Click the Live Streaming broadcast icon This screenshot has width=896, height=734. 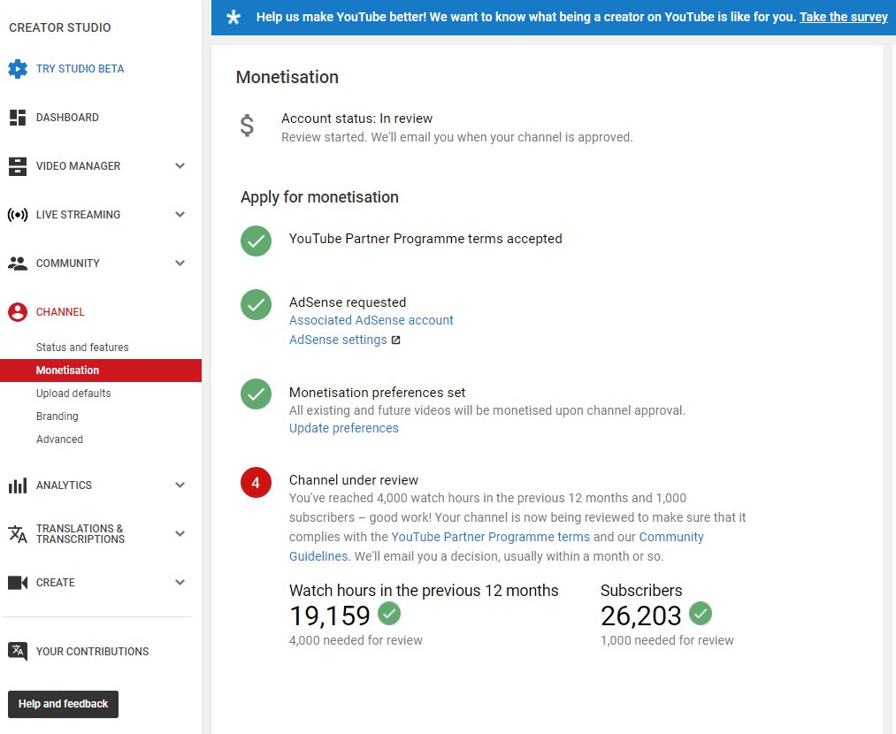point(18,215)
